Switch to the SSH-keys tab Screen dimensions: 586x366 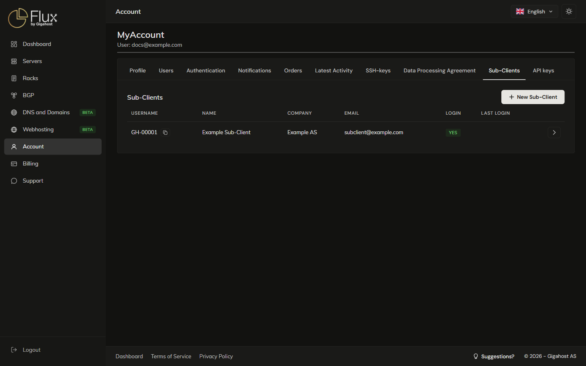click(x=378, y=70)
